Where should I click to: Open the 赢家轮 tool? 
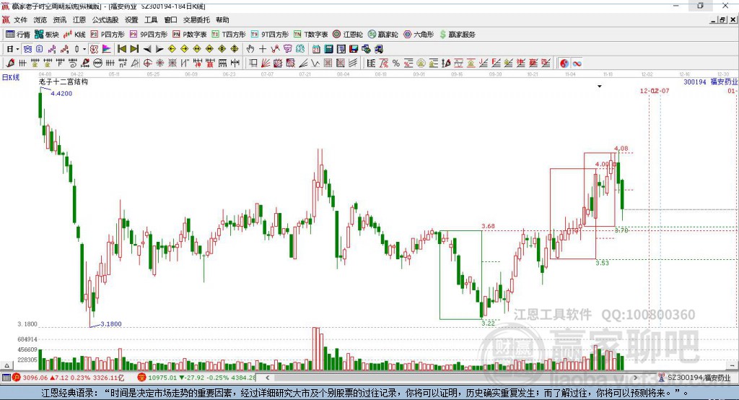tap(383, 35)
